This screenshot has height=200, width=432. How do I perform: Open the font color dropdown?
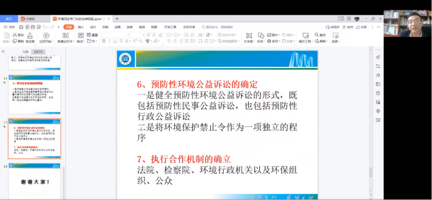point(129,41)
